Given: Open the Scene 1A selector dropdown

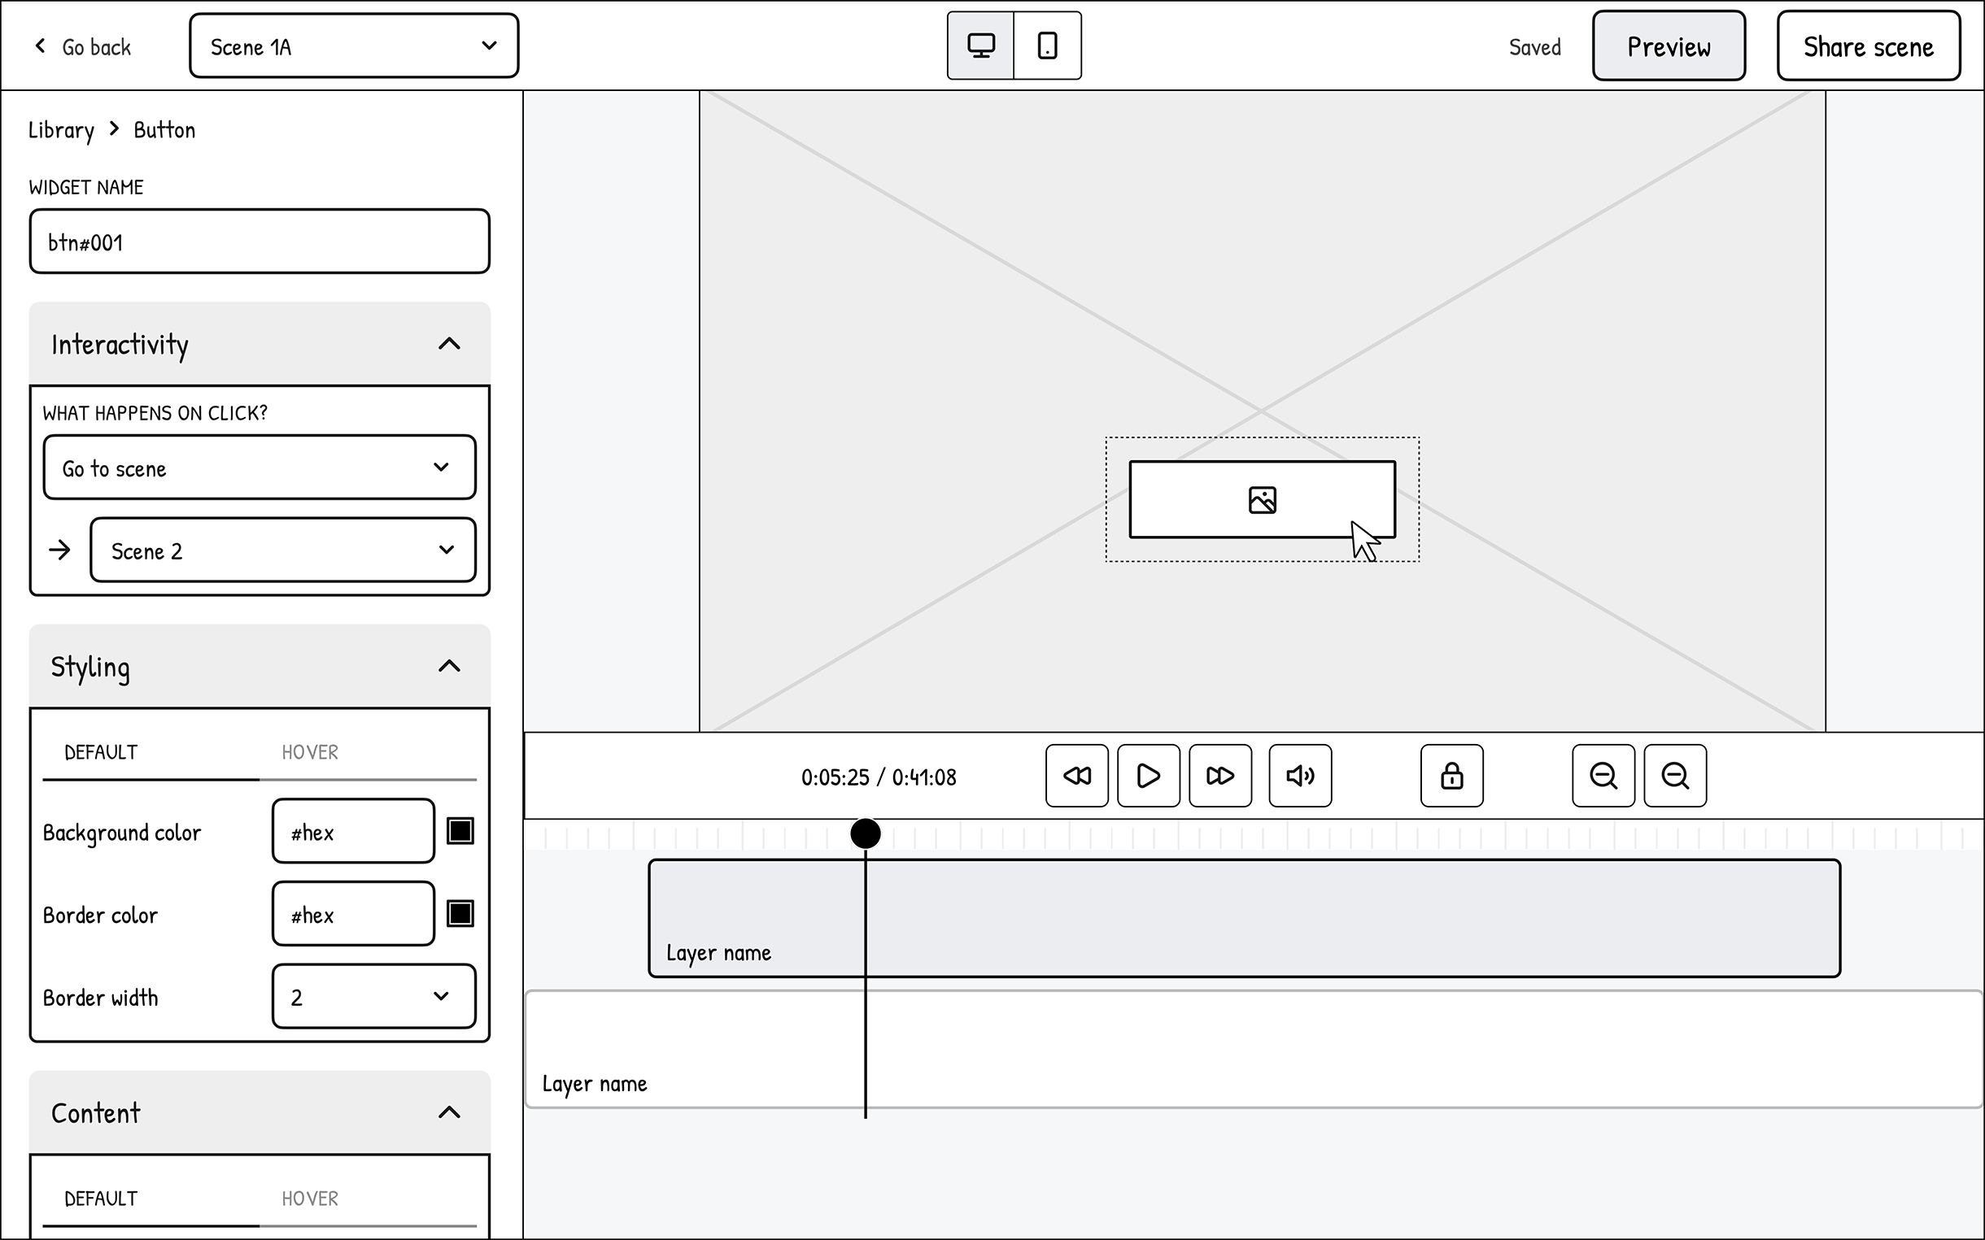Looking at the screenshot, I should (x=355, y=46).
